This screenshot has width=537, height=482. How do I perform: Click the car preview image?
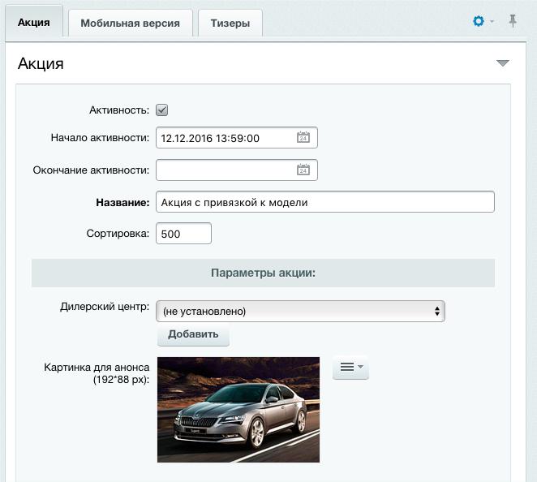[238, 410]
